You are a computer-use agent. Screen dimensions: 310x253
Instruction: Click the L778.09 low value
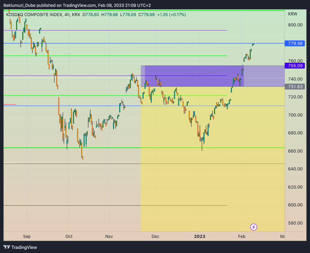tap(128, 15)
